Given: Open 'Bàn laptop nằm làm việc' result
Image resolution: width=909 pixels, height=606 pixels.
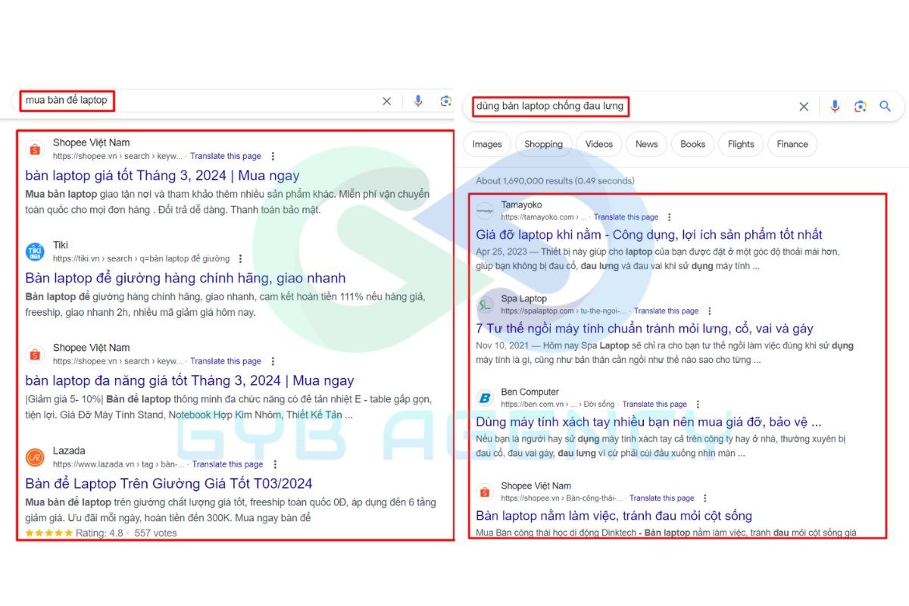Looking at the screenshot, I should (x=614, y=516).
